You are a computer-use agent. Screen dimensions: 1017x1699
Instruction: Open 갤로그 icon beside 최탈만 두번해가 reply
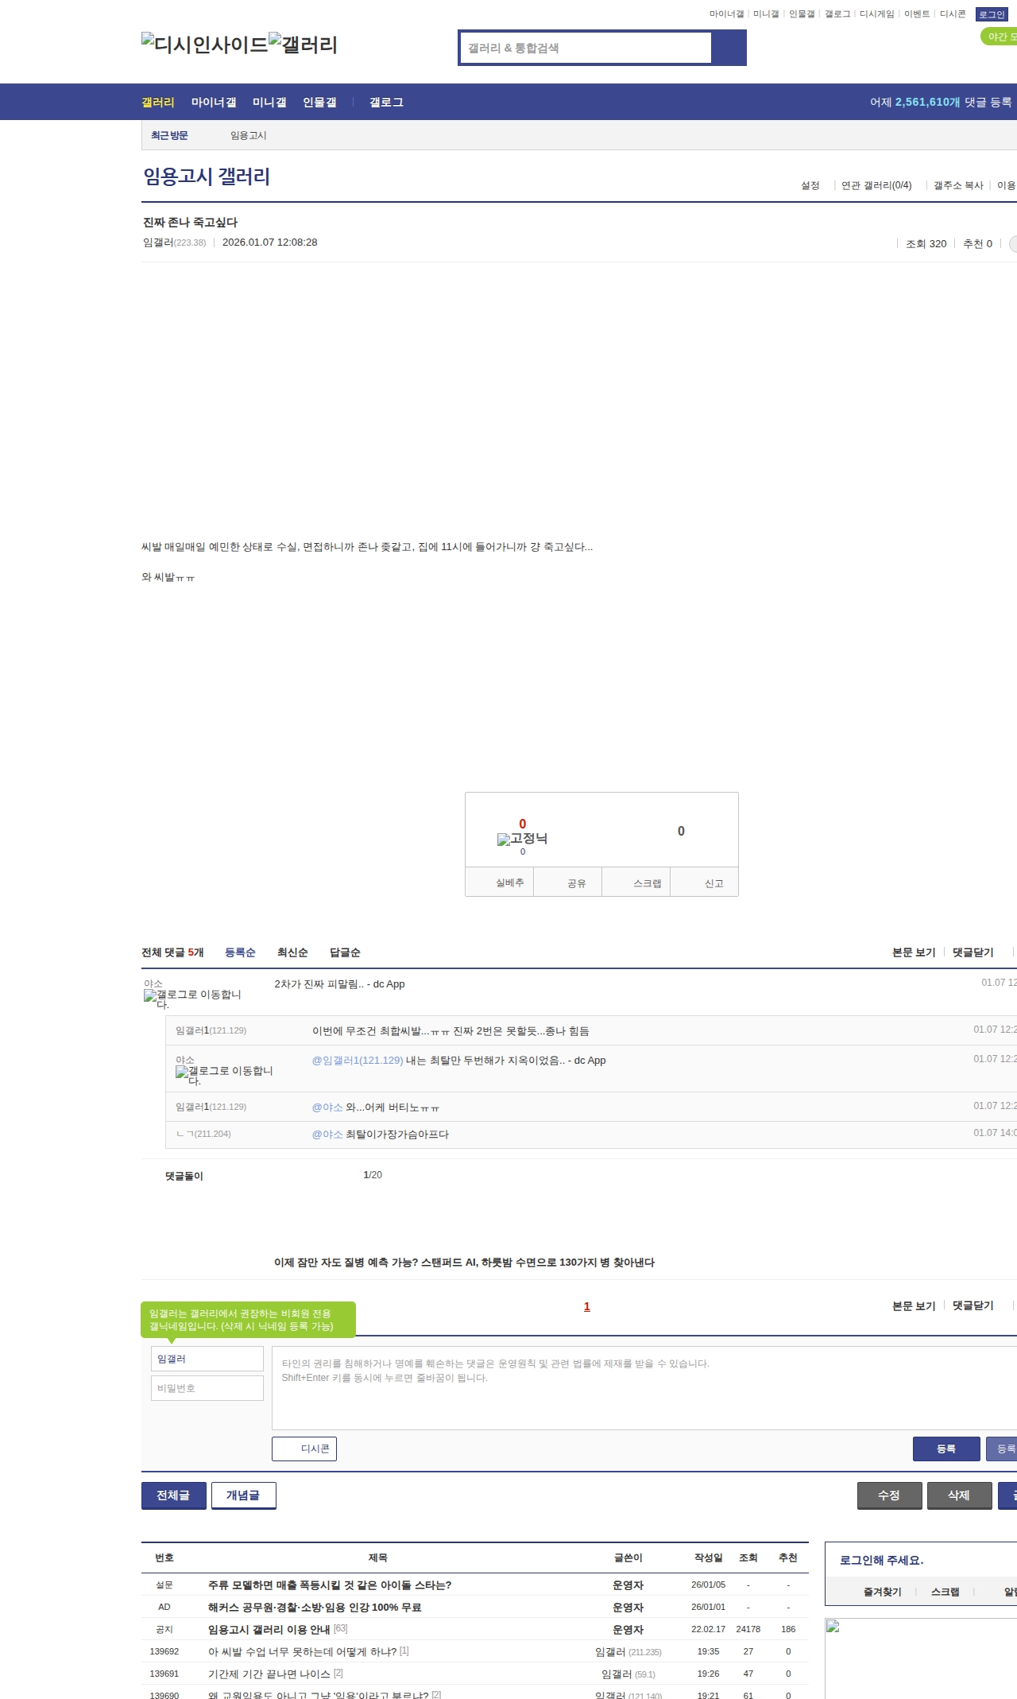coord(224,1076)
